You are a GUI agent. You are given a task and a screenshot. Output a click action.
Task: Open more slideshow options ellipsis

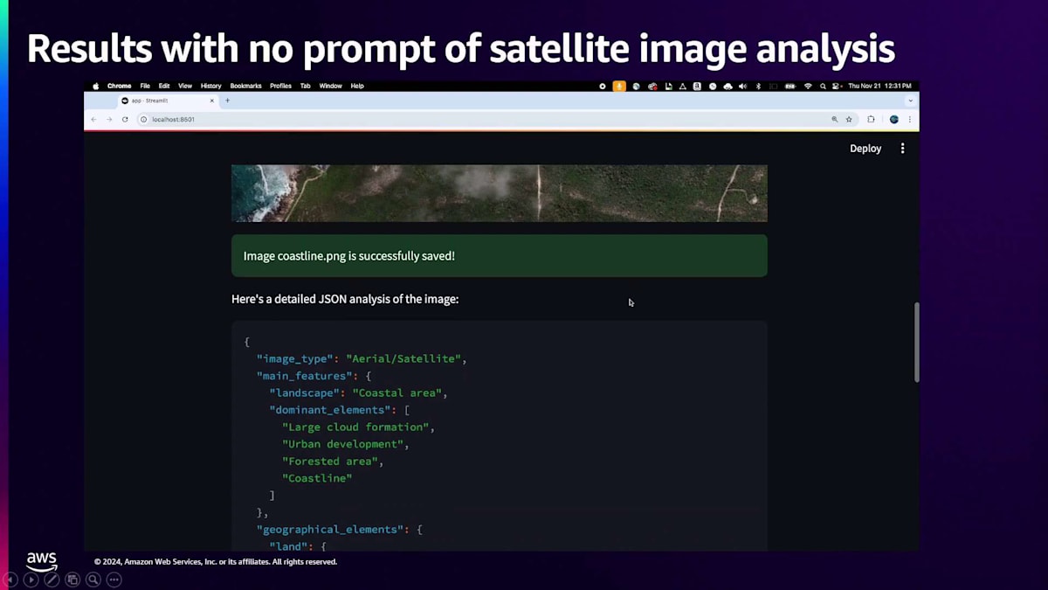coord(114,580)
